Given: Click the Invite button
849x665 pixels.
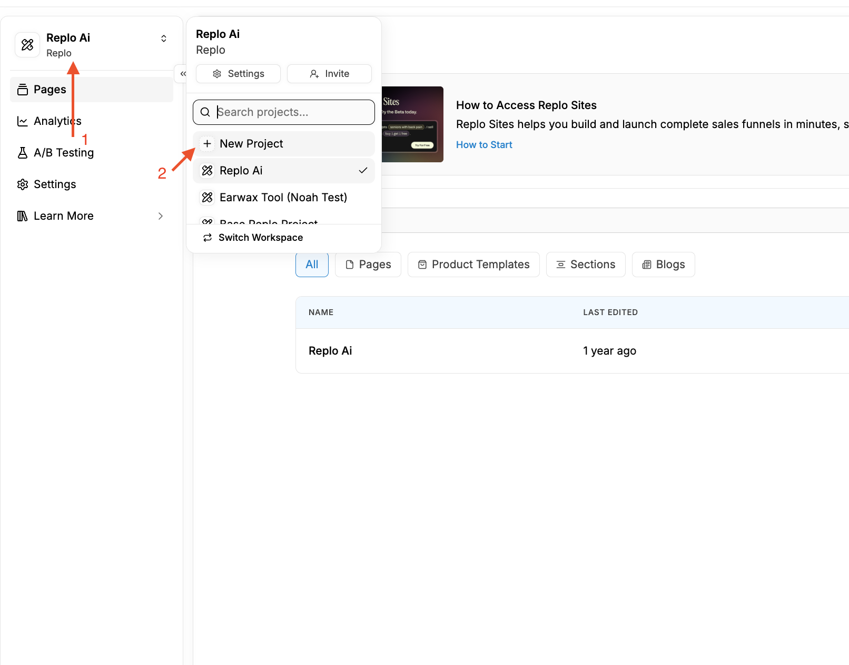Looking at the screenshot, I should tap(329, 74).
